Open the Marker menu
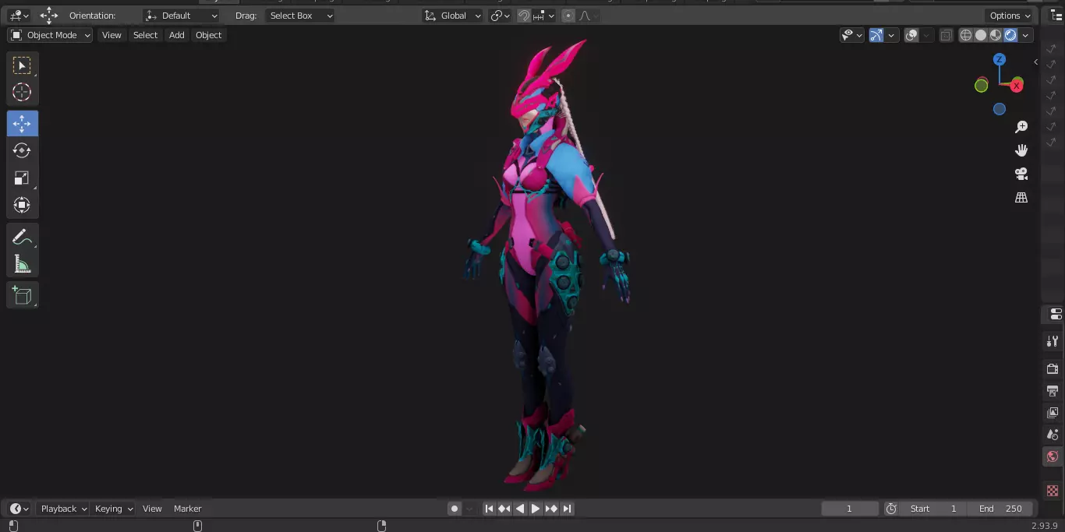 tap(187, 509)
